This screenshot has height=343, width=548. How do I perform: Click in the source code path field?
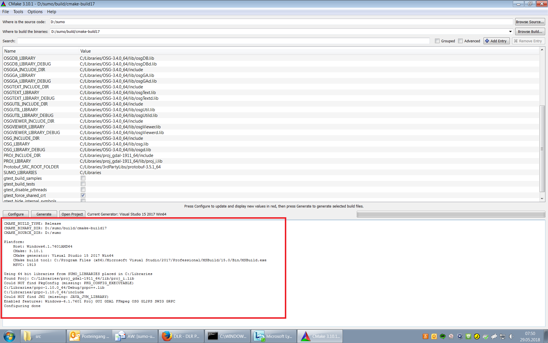pos(281,22)
